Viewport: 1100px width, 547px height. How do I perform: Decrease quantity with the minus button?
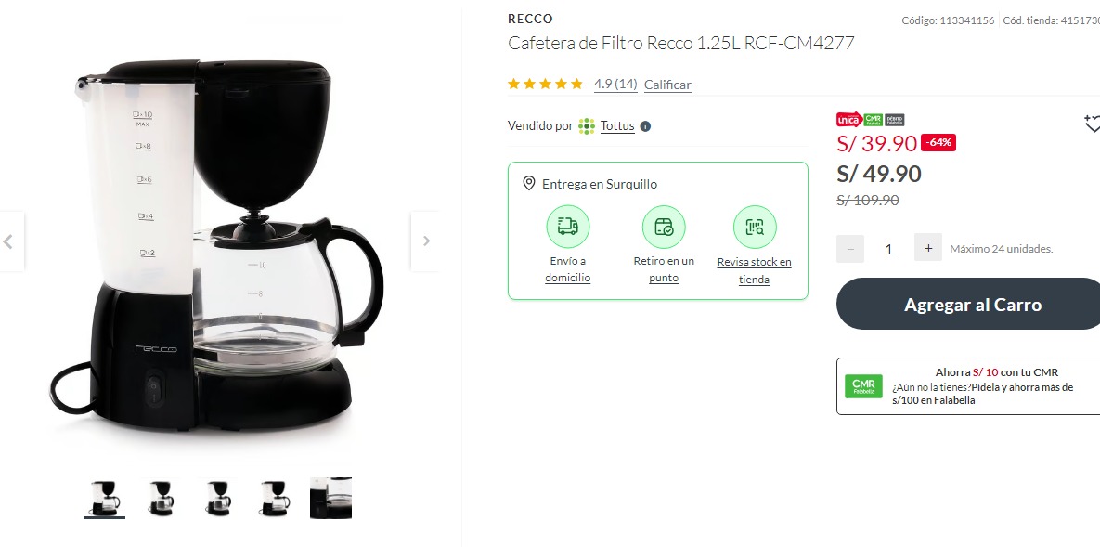tap(850, 249)
